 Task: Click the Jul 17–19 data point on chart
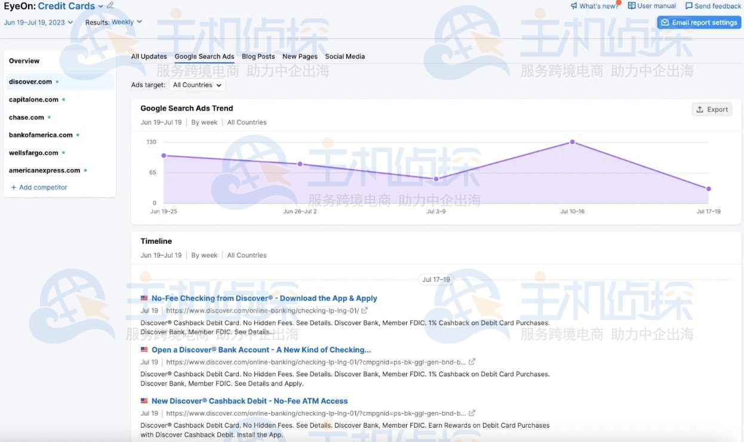click(x=709, y=189)
